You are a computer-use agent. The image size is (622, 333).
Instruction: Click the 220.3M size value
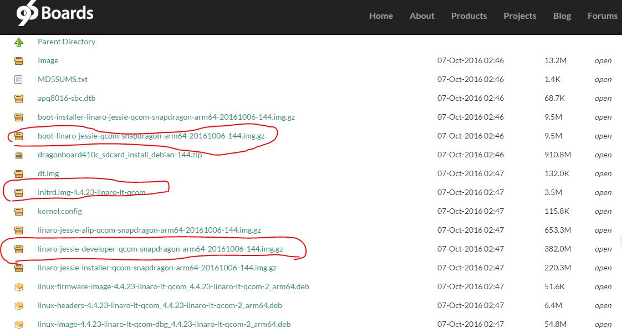click(x=557, y=268)
